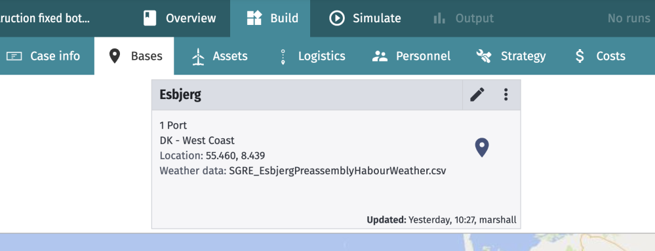Click the Personnel people icon

pos(380,56)
